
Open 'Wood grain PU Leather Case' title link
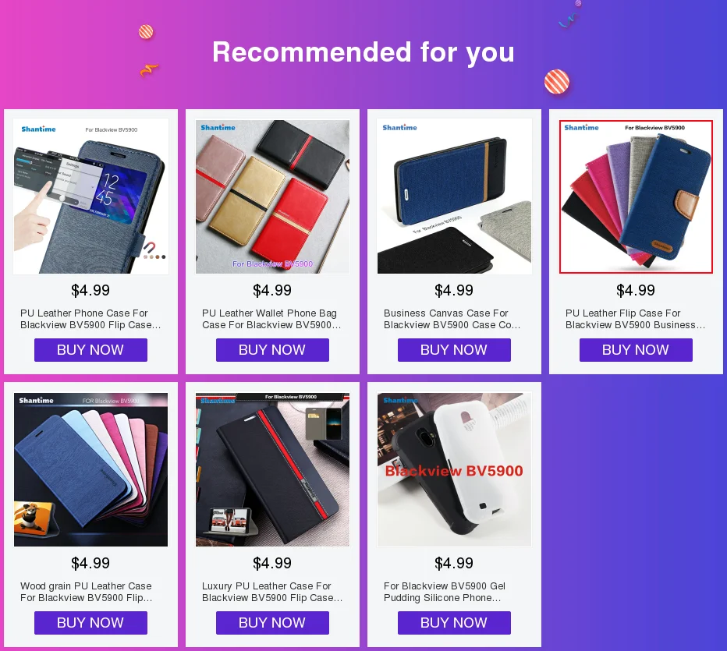pyautogui.click(x=87, y=592)
